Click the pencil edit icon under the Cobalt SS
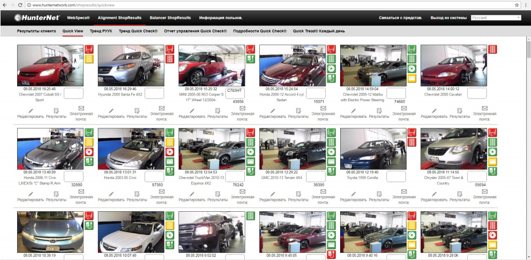Viewport: 531px width, 260px height. 31,111
